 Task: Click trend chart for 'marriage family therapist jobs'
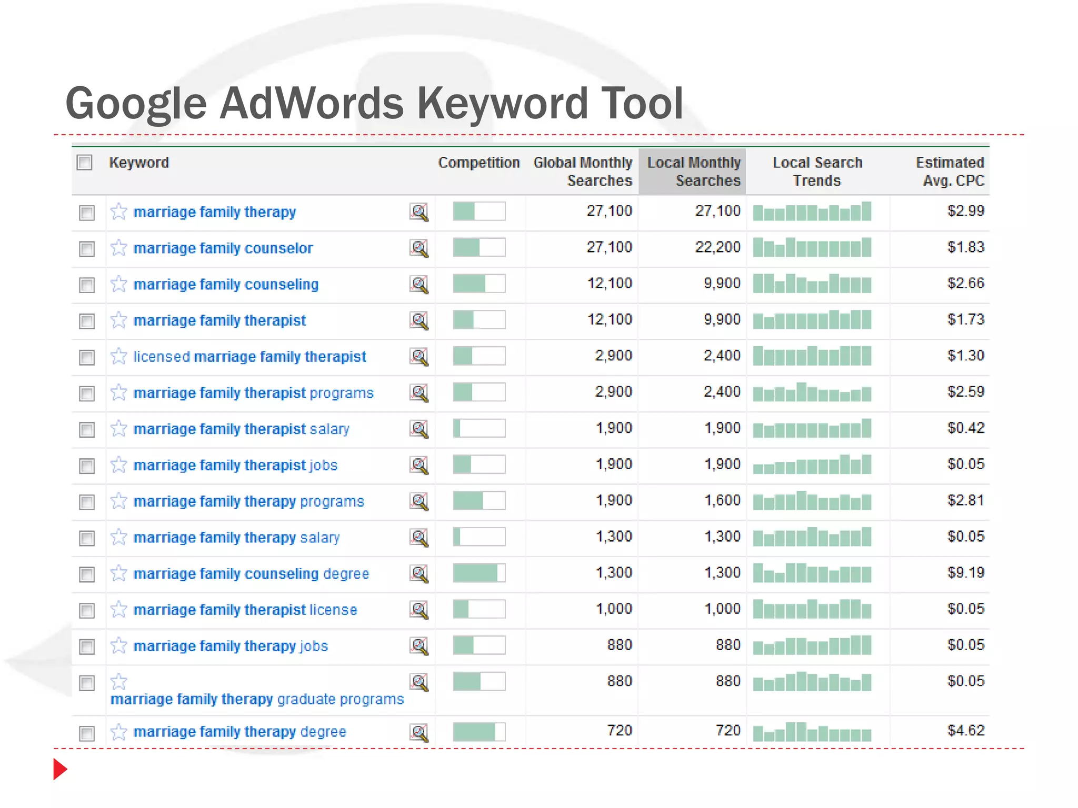point(812,464)
